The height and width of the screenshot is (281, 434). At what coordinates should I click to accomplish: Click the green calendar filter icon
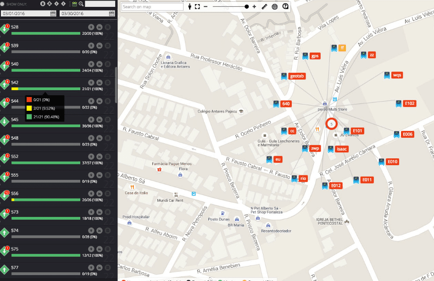click(74, 4)
